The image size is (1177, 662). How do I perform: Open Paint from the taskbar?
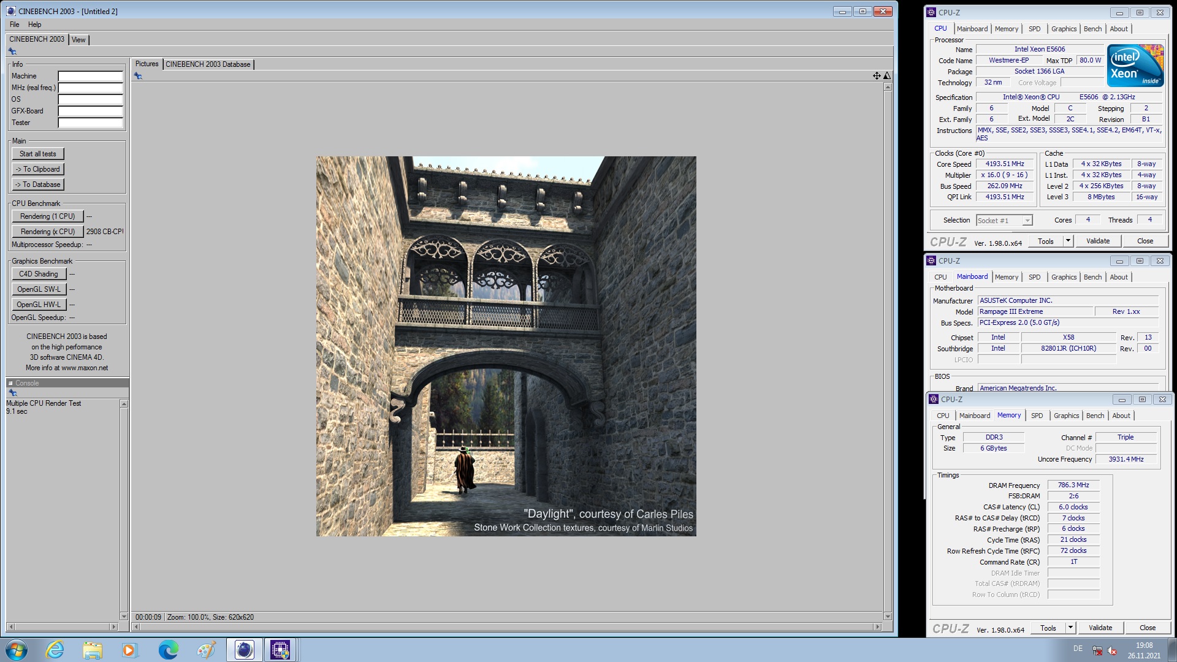(x=206, y=650)
